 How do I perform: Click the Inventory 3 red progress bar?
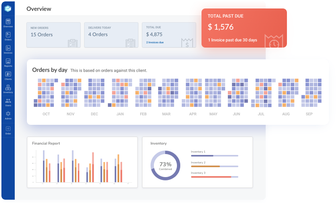215,177
